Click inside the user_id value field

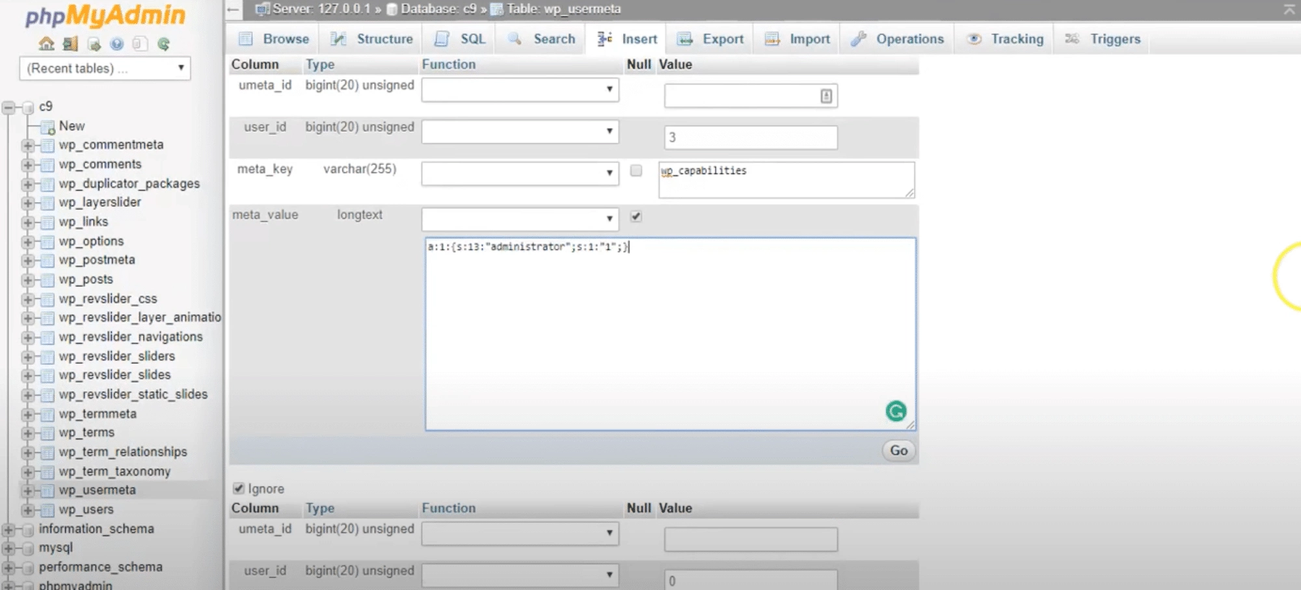750,136
